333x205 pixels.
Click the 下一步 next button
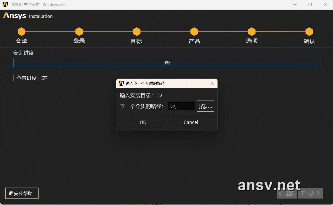pyautogui.click(x=311, y=193)
